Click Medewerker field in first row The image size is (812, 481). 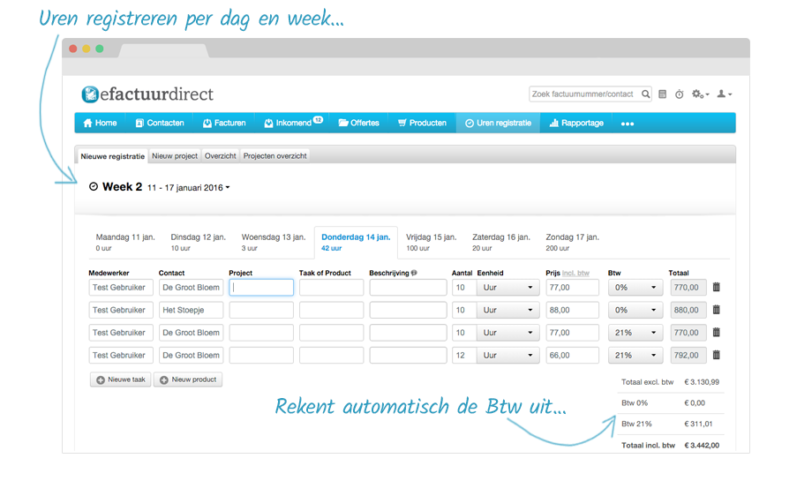tap(121, 288)
